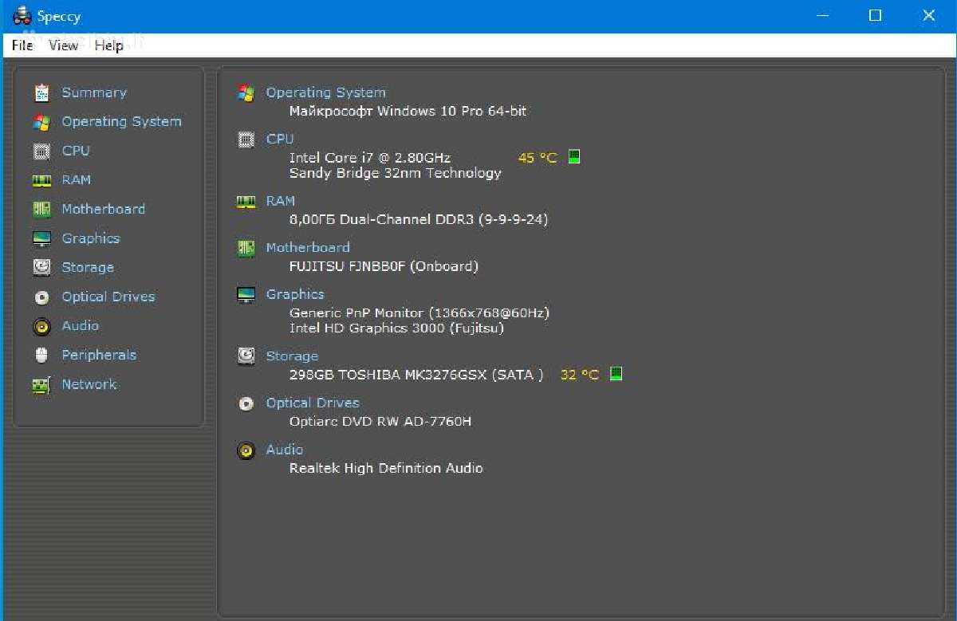Click the 'Intel HD Graphics 3000 (Fujitsu)' text
This screenshot has height=621, width=957.
click(396, 328)
